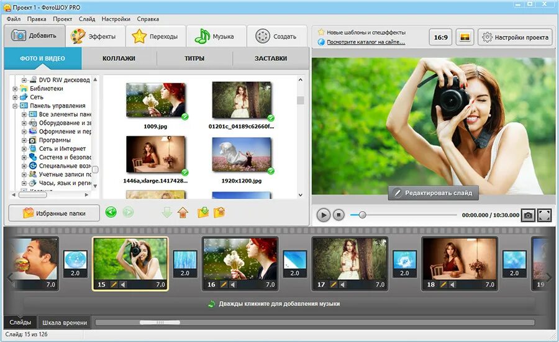
Task: Edit slide 17 with its pencil icon
Action: (x=334, y=285)
